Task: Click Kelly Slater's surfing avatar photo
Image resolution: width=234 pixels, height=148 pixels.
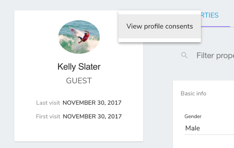Action: (x=79, y=37)
